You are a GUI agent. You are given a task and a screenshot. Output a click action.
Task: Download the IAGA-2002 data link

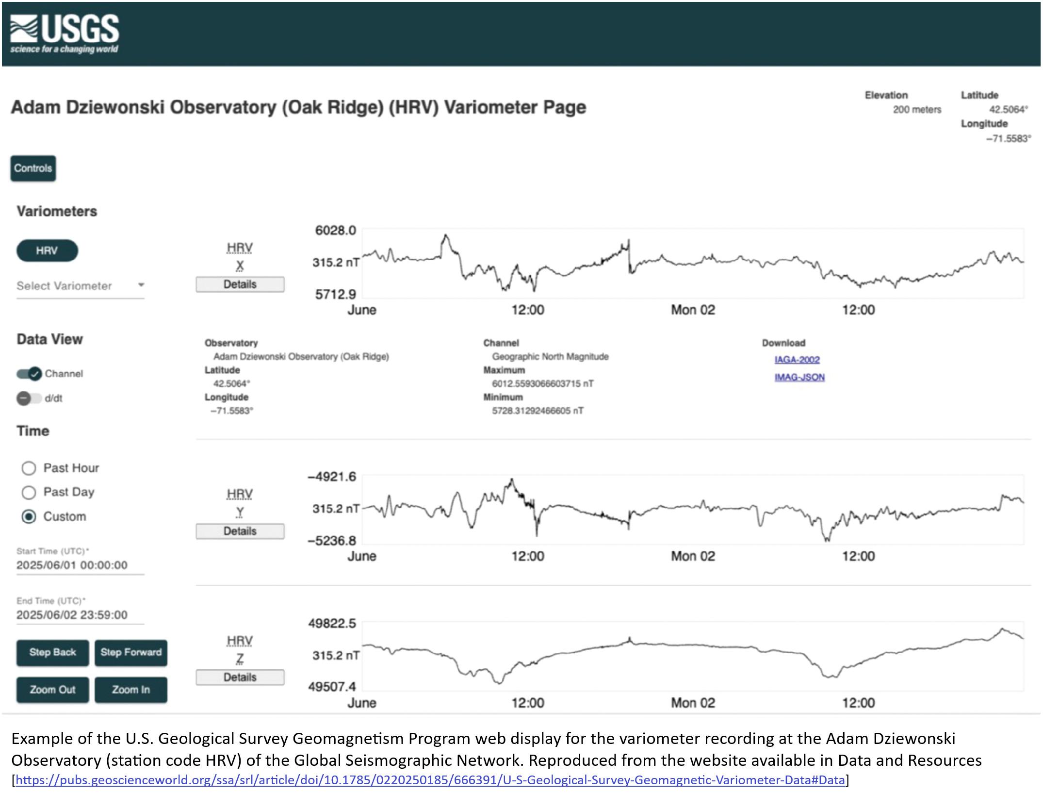coord(797,360)
